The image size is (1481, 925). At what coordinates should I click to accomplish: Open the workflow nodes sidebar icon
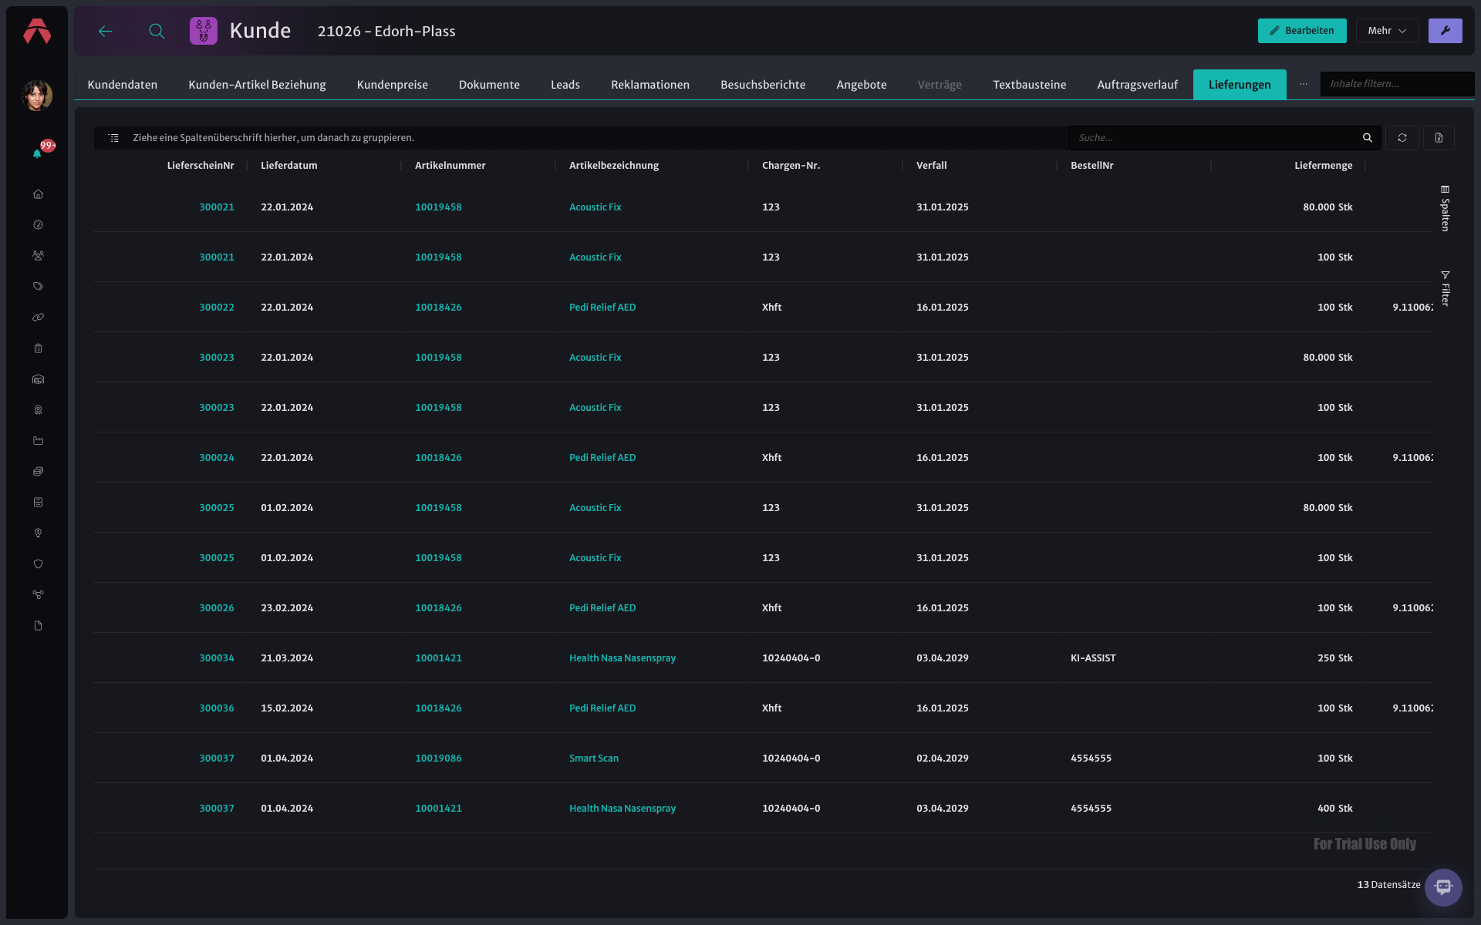tap(38, 595)
